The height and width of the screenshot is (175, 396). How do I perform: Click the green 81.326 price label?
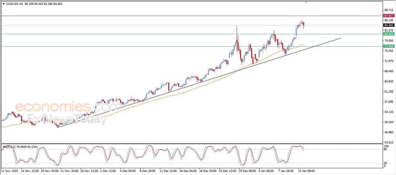[388, 34]
